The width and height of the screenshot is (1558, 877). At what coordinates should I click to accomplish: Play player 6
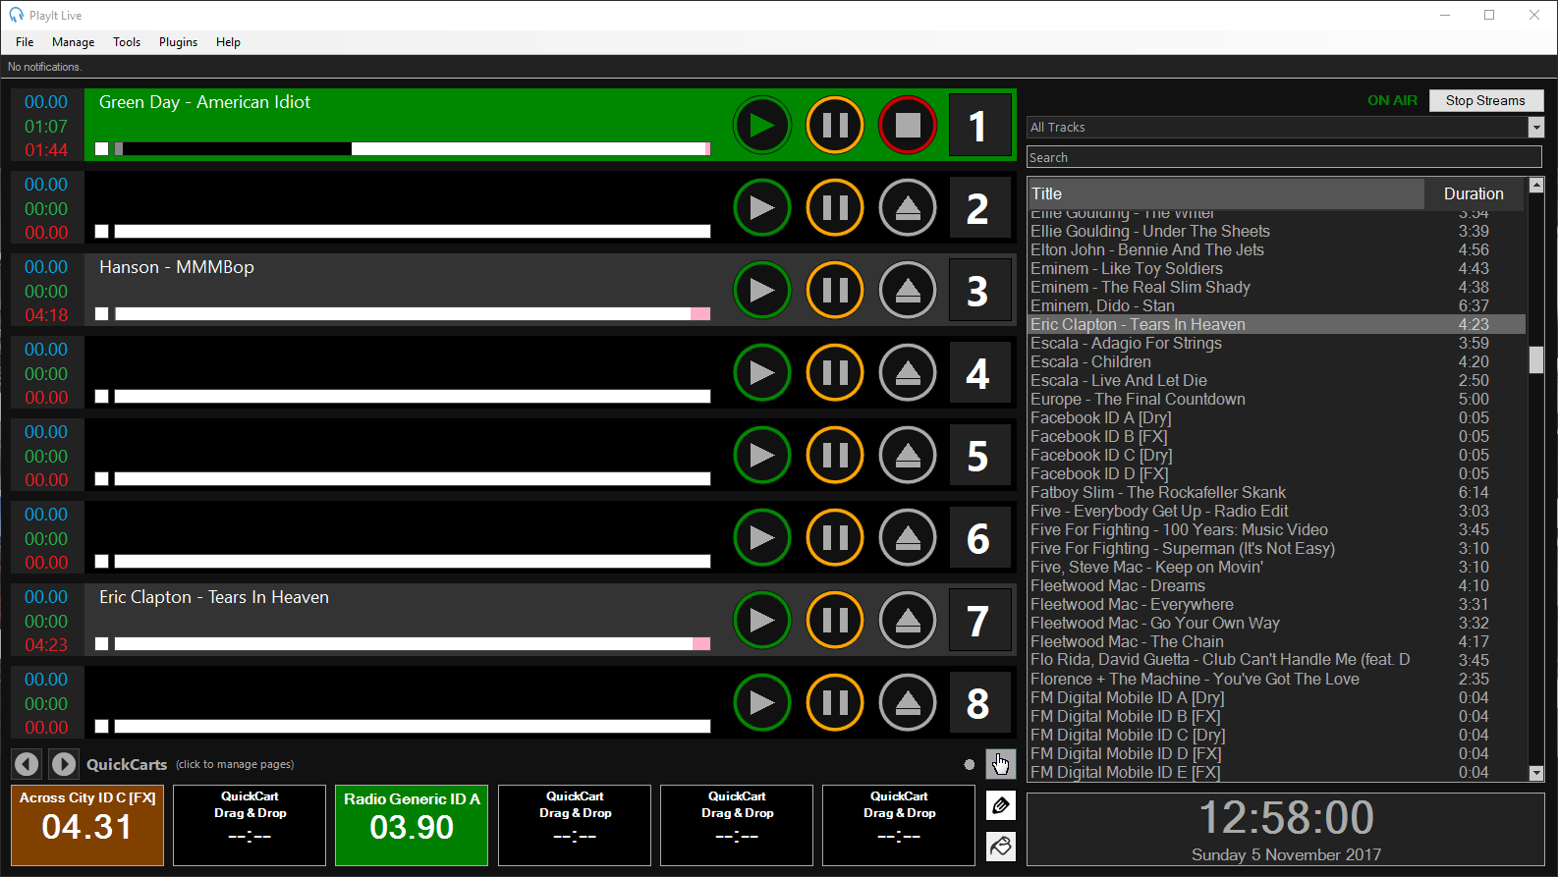coord(761,538)
